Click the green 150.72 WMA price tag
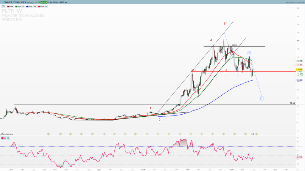 tap(299, 61)
